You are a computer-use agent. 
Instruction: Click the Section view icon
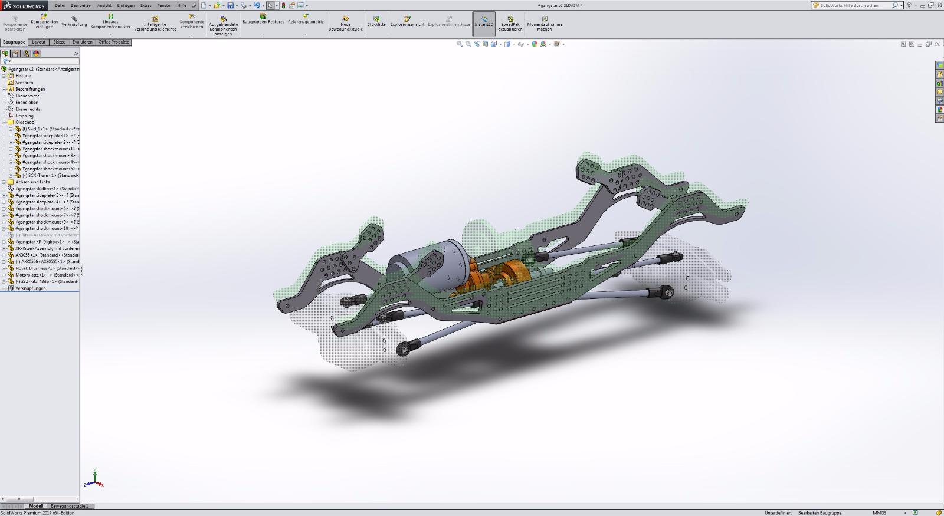point(486,44)
